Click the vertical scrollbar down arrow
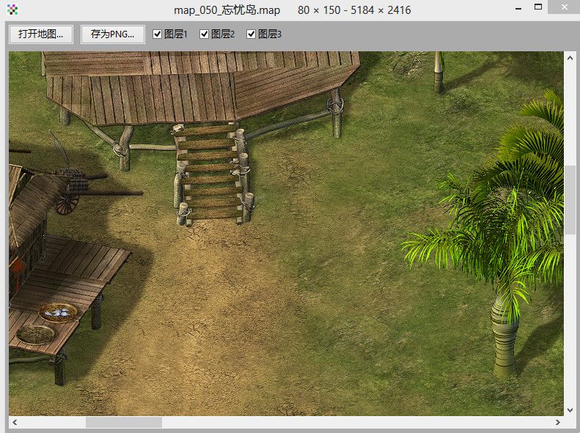Image resolution: width=580 pixels, height=433 pixels. [x=570, y=410]
